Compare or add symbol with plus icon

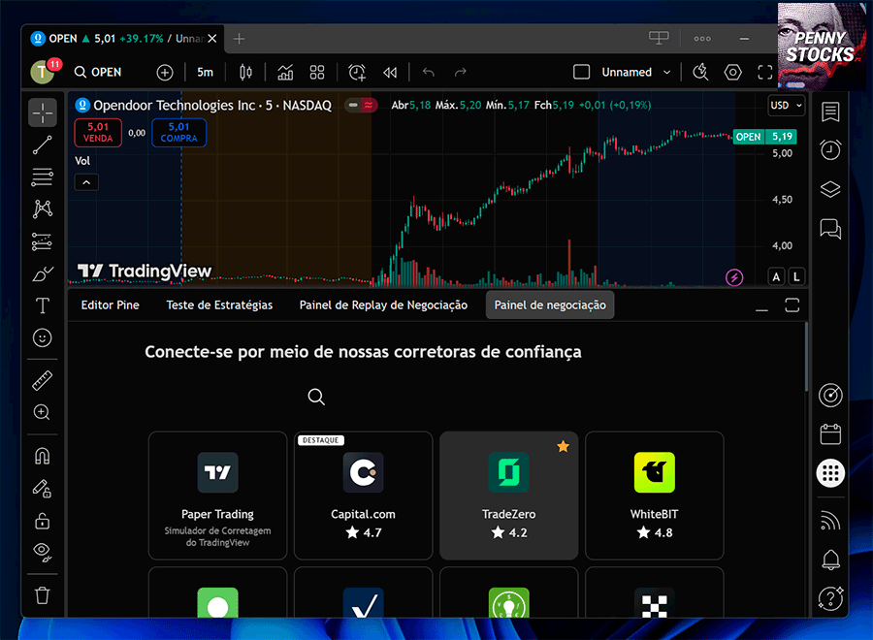coord(165,73)
